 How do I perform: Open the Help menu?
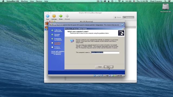tap(46, 1)
